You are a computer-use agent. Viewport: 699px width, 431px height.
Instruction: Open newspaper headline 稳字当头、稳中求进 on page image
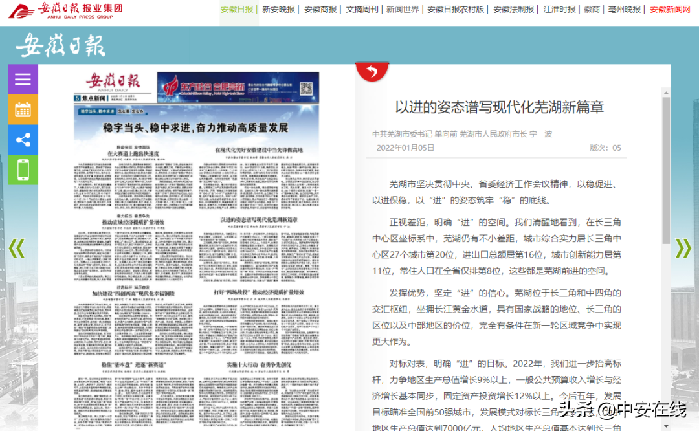[195, 128]
